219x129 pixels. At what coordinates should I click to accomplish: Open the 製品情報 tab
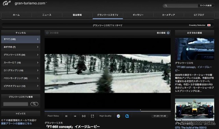tap(77, 15)
